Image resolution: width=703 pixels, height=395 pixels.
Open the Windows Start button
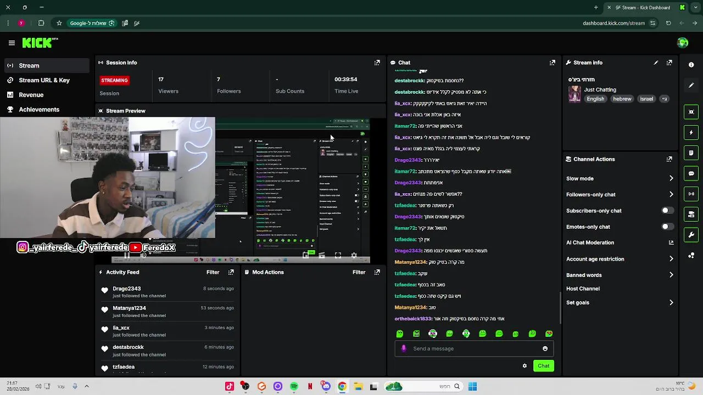coord(472,387)
